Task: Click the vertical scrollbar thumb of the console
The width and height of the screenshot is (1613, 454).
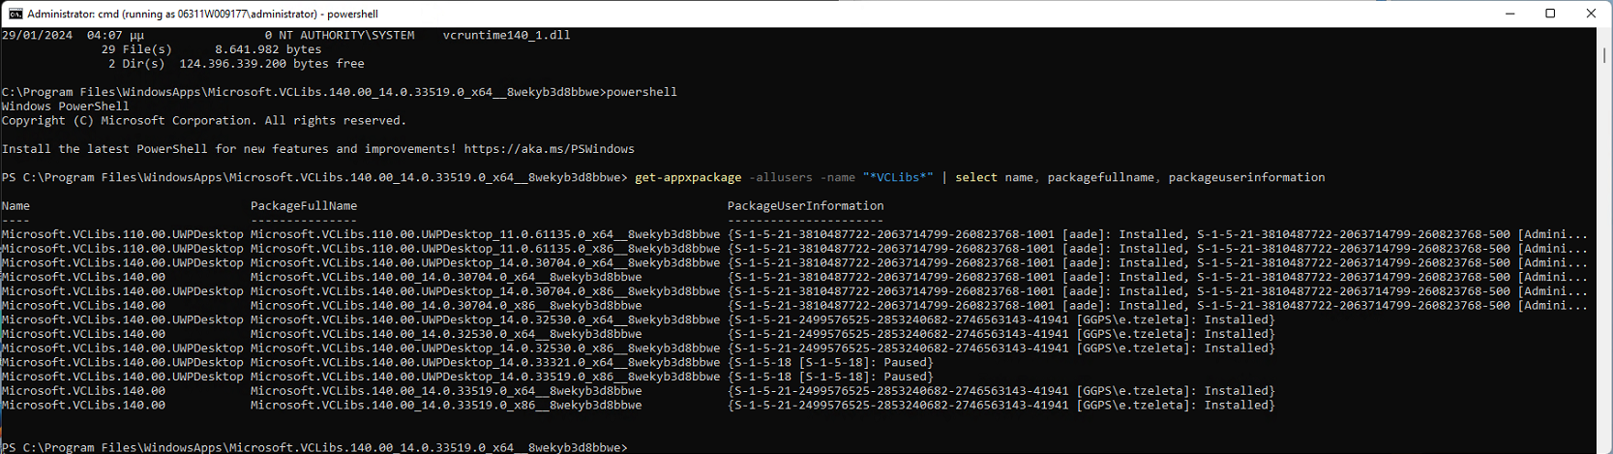Action: [1604, 56]
